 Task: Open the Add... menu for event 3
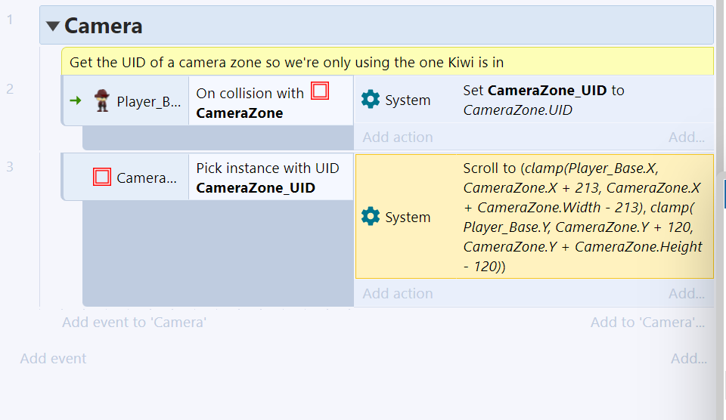[687, 293]
